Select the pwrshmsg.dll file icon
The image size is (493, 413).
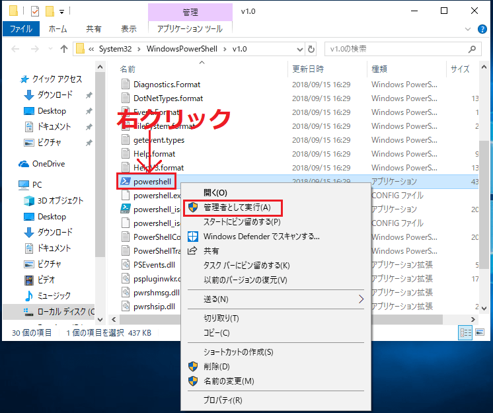pos(126,292)
